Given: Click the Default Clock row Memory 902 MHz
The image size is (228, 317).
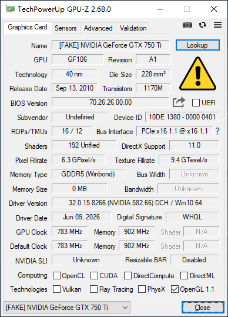Looking at the screenshot, I should click(x=137, y=246).
